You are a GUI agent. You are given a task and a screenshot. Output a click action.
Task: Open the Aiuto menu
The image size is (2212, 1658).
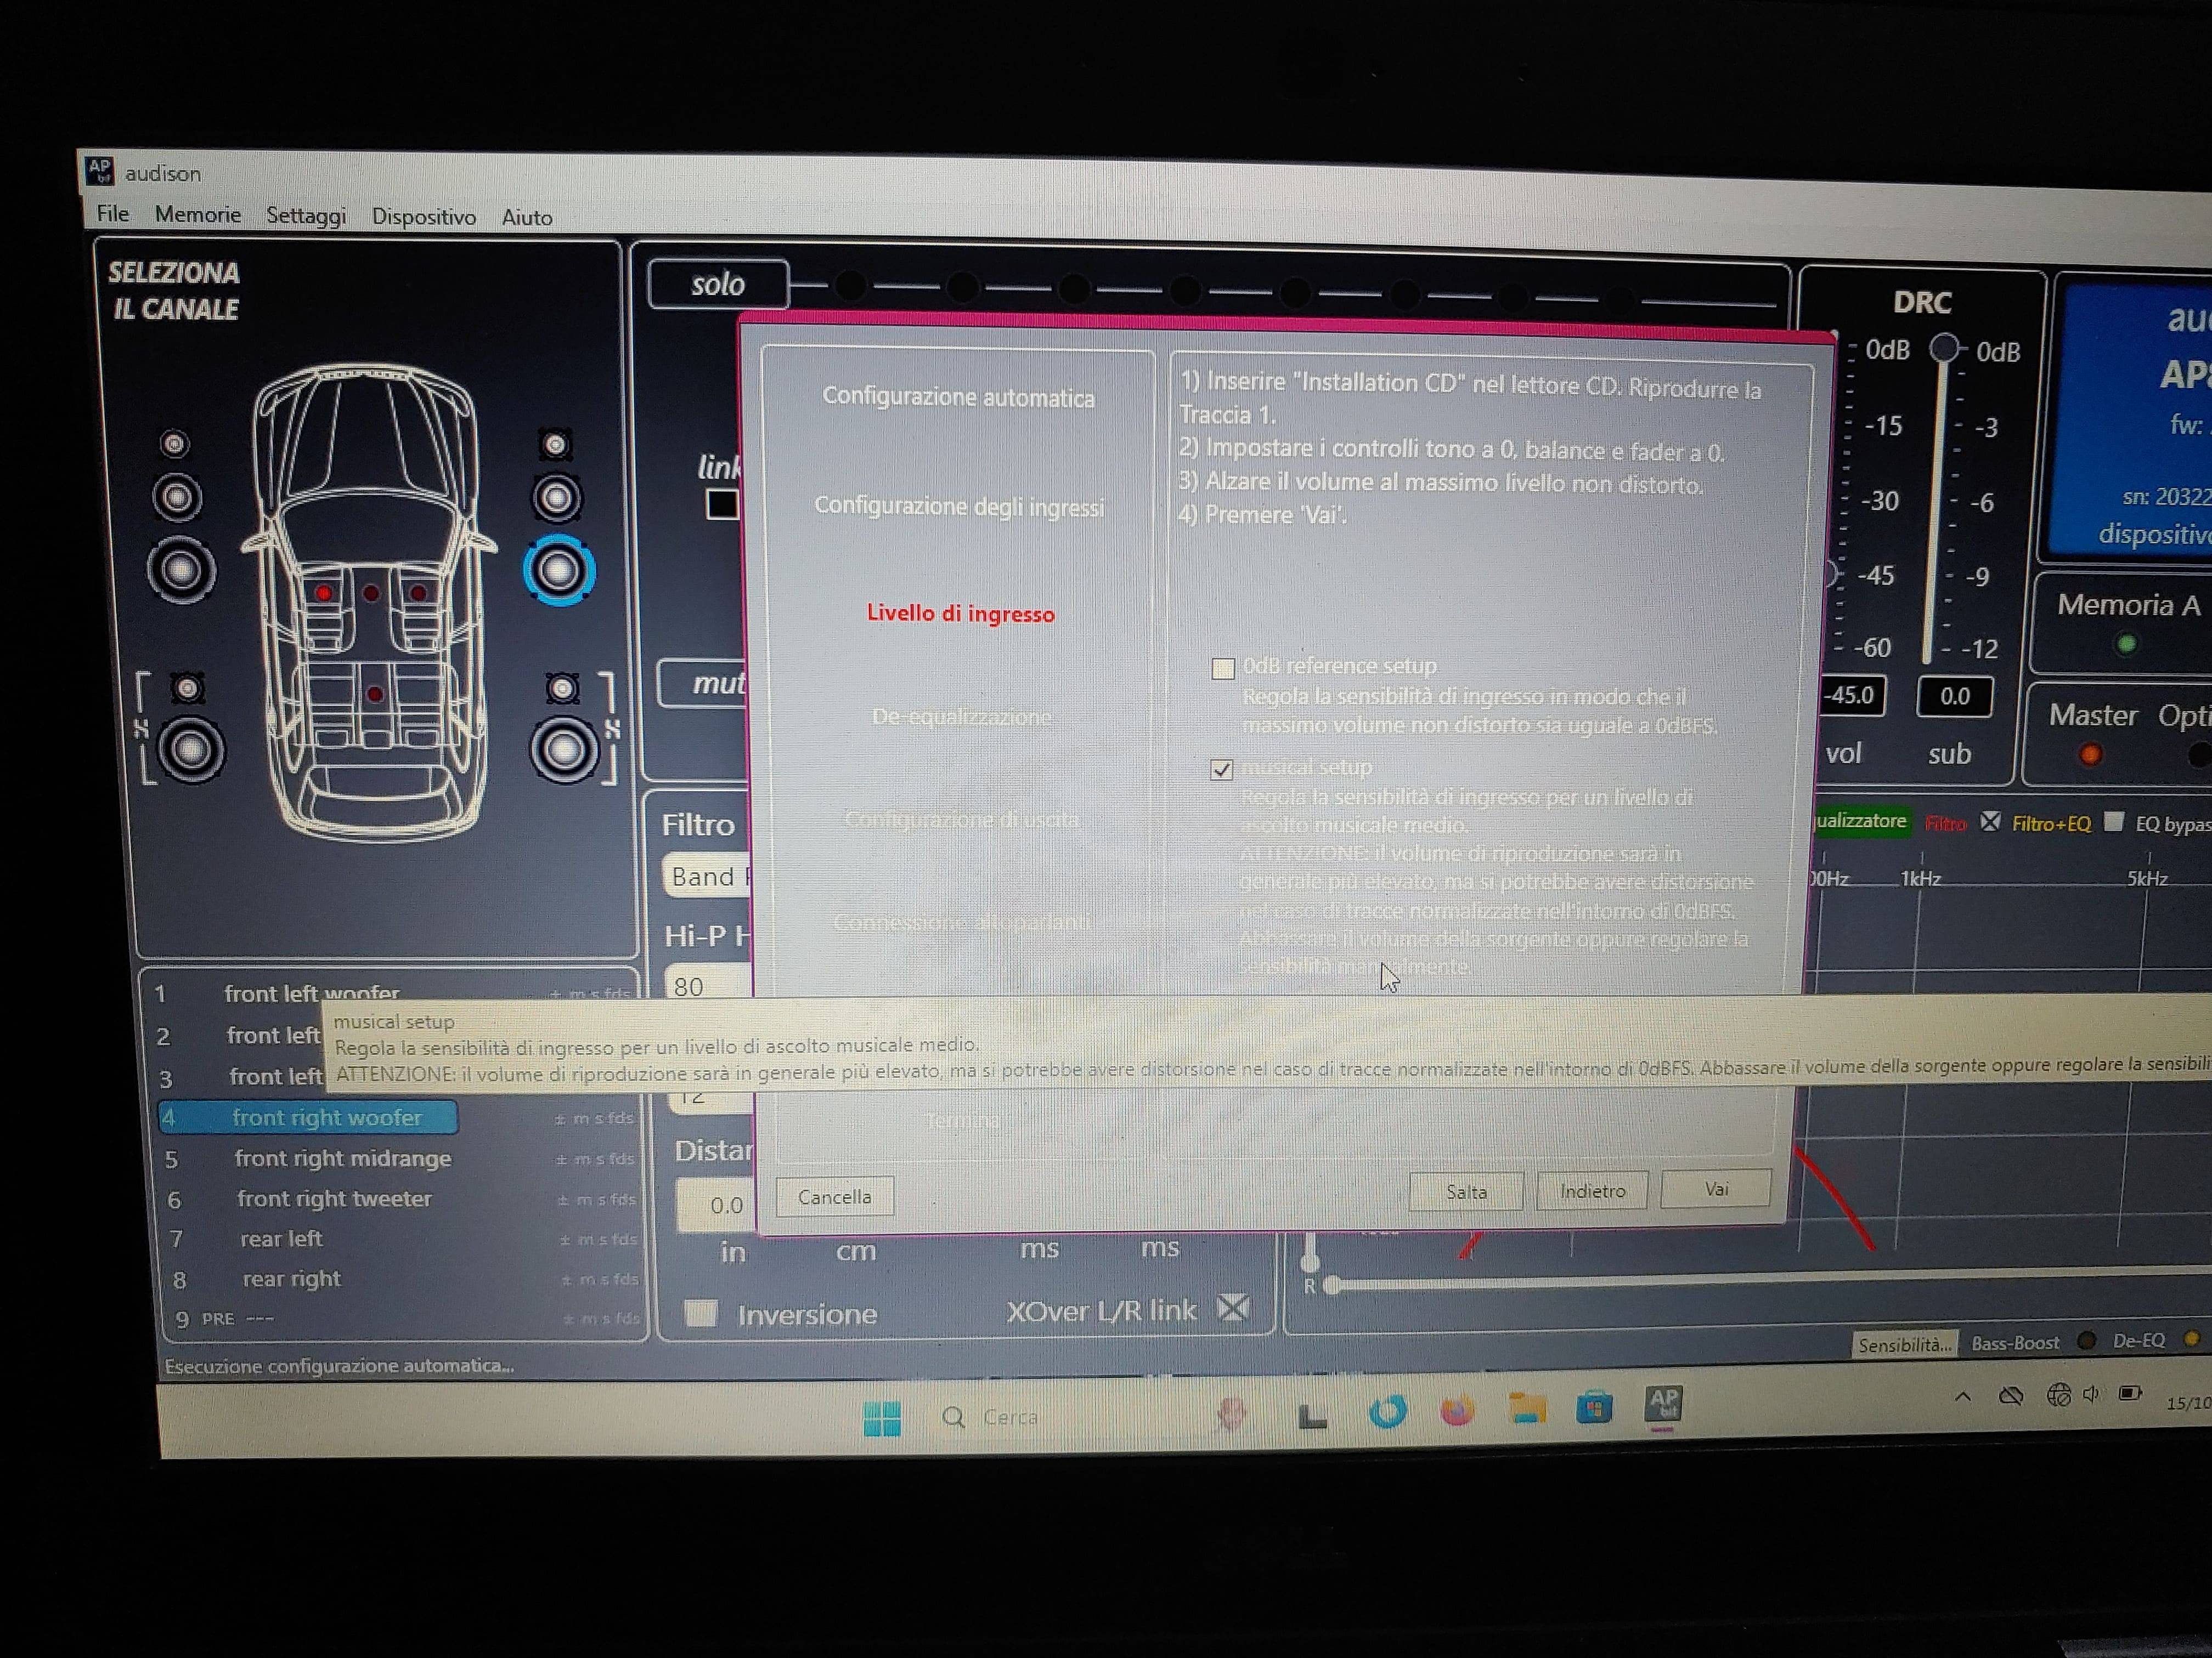tap(527, 217)
